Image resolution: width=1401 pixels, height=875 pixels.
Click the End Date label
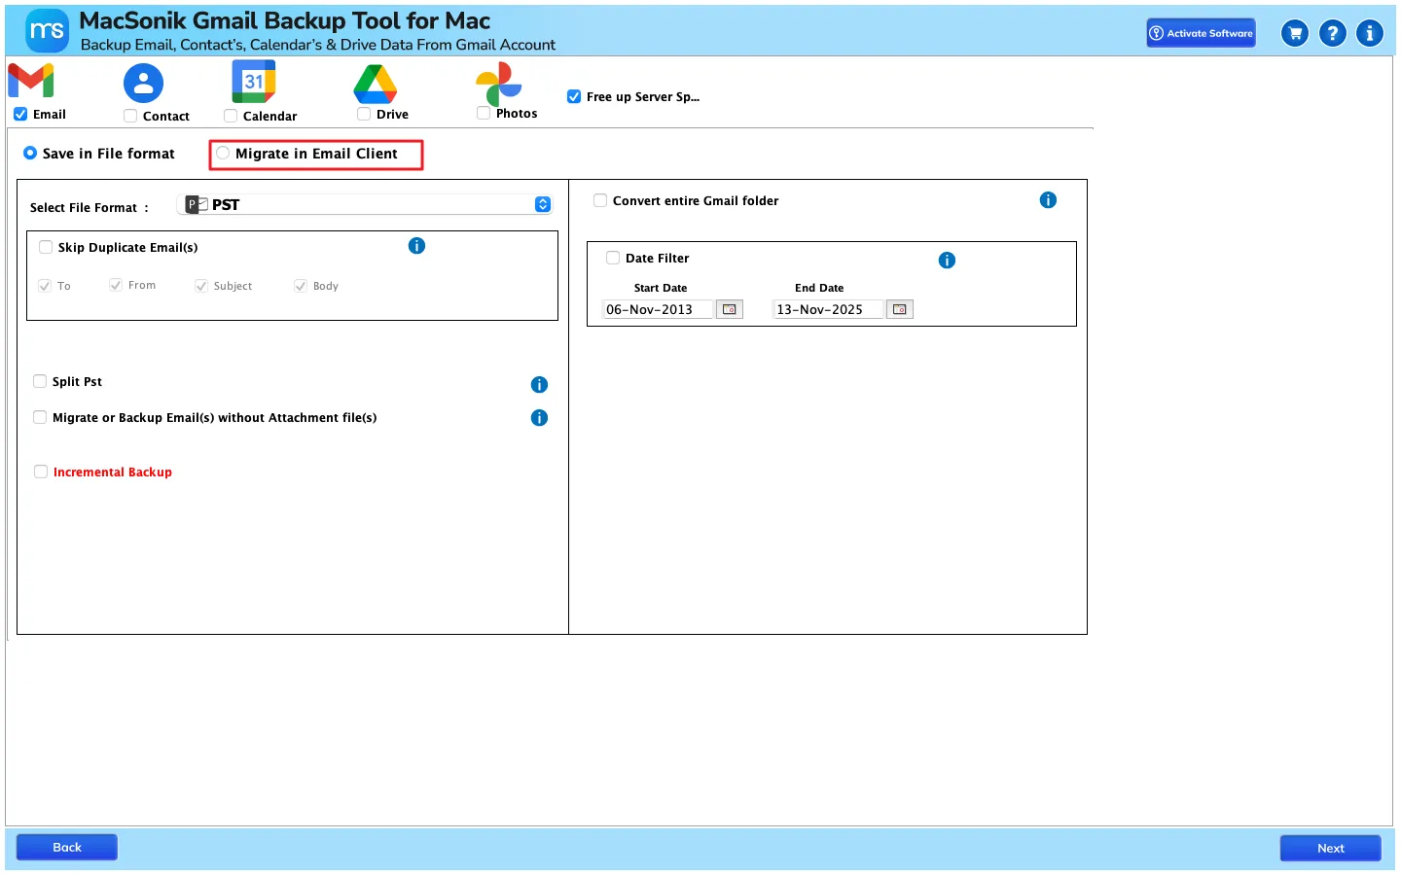(x=819, y=288)
